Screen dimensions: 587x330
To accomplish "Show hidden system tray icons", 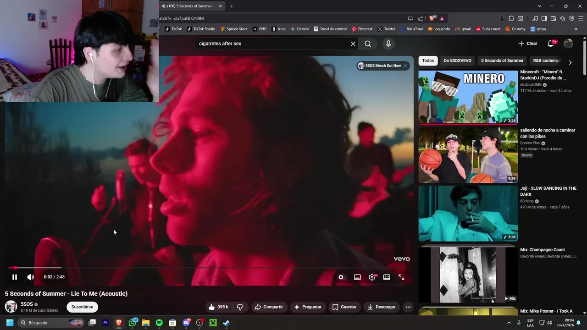I will click(x=509, y=323).
